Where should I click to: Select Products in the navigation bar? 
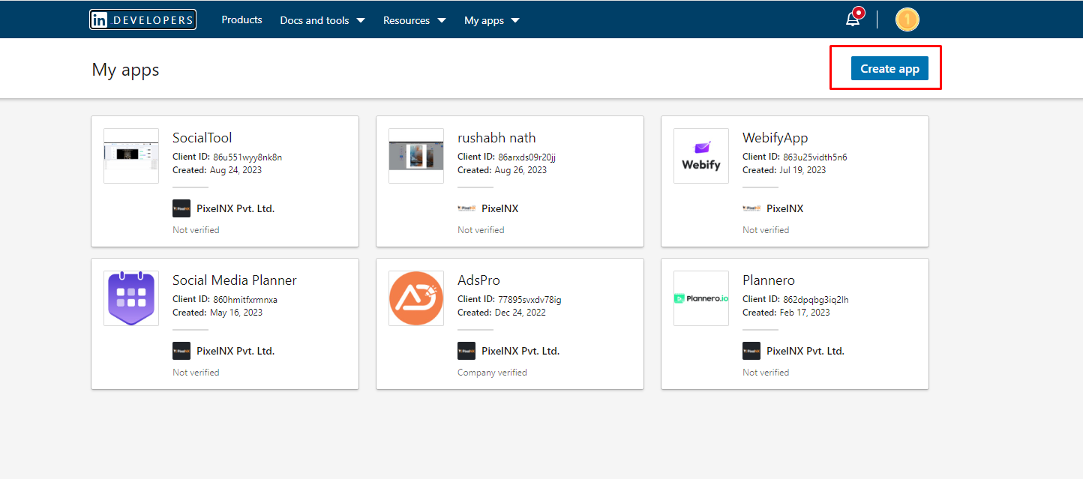point(241,19)
